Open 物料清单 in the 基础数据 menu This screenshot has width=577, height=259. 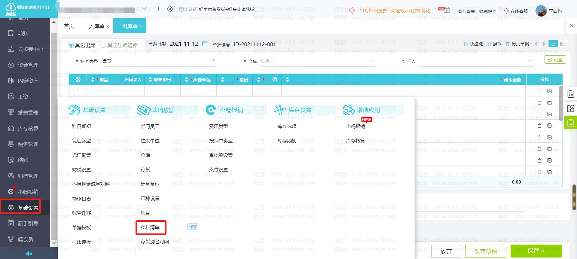pyautogui.click(x=150, y=227)
